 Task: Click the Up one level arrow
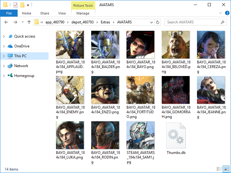click(x=29, y=22)
